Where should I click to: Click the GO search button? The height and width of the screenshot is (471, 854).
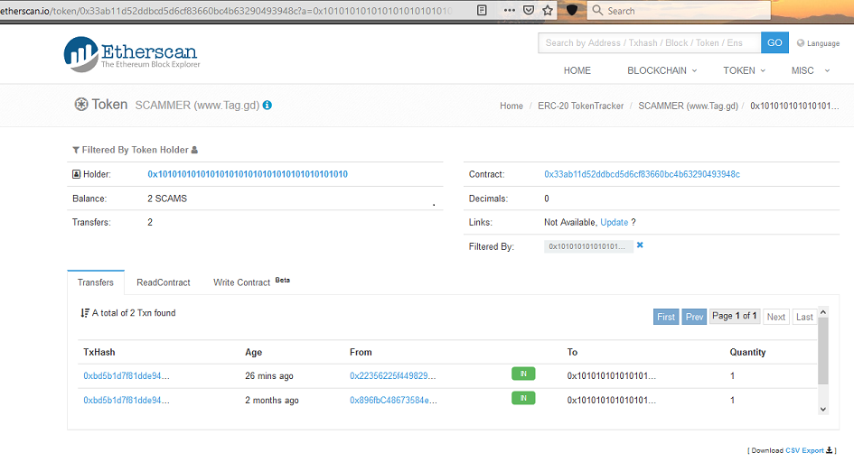[x=774, y=43]
